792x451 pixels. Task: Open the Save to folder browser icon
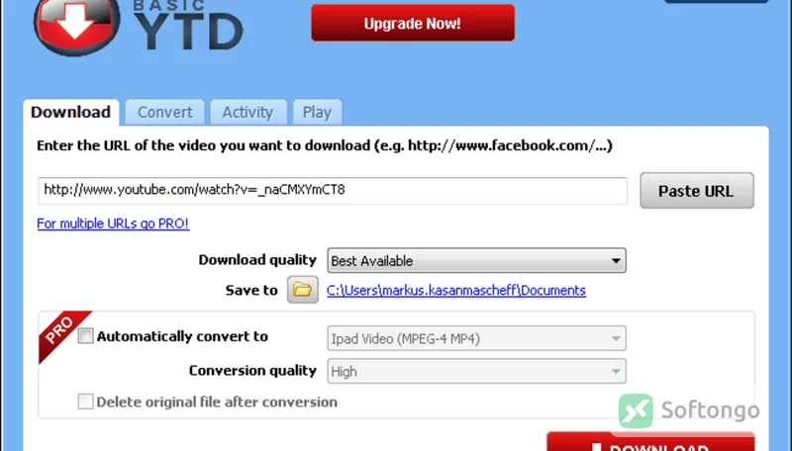tap(303, 290)
